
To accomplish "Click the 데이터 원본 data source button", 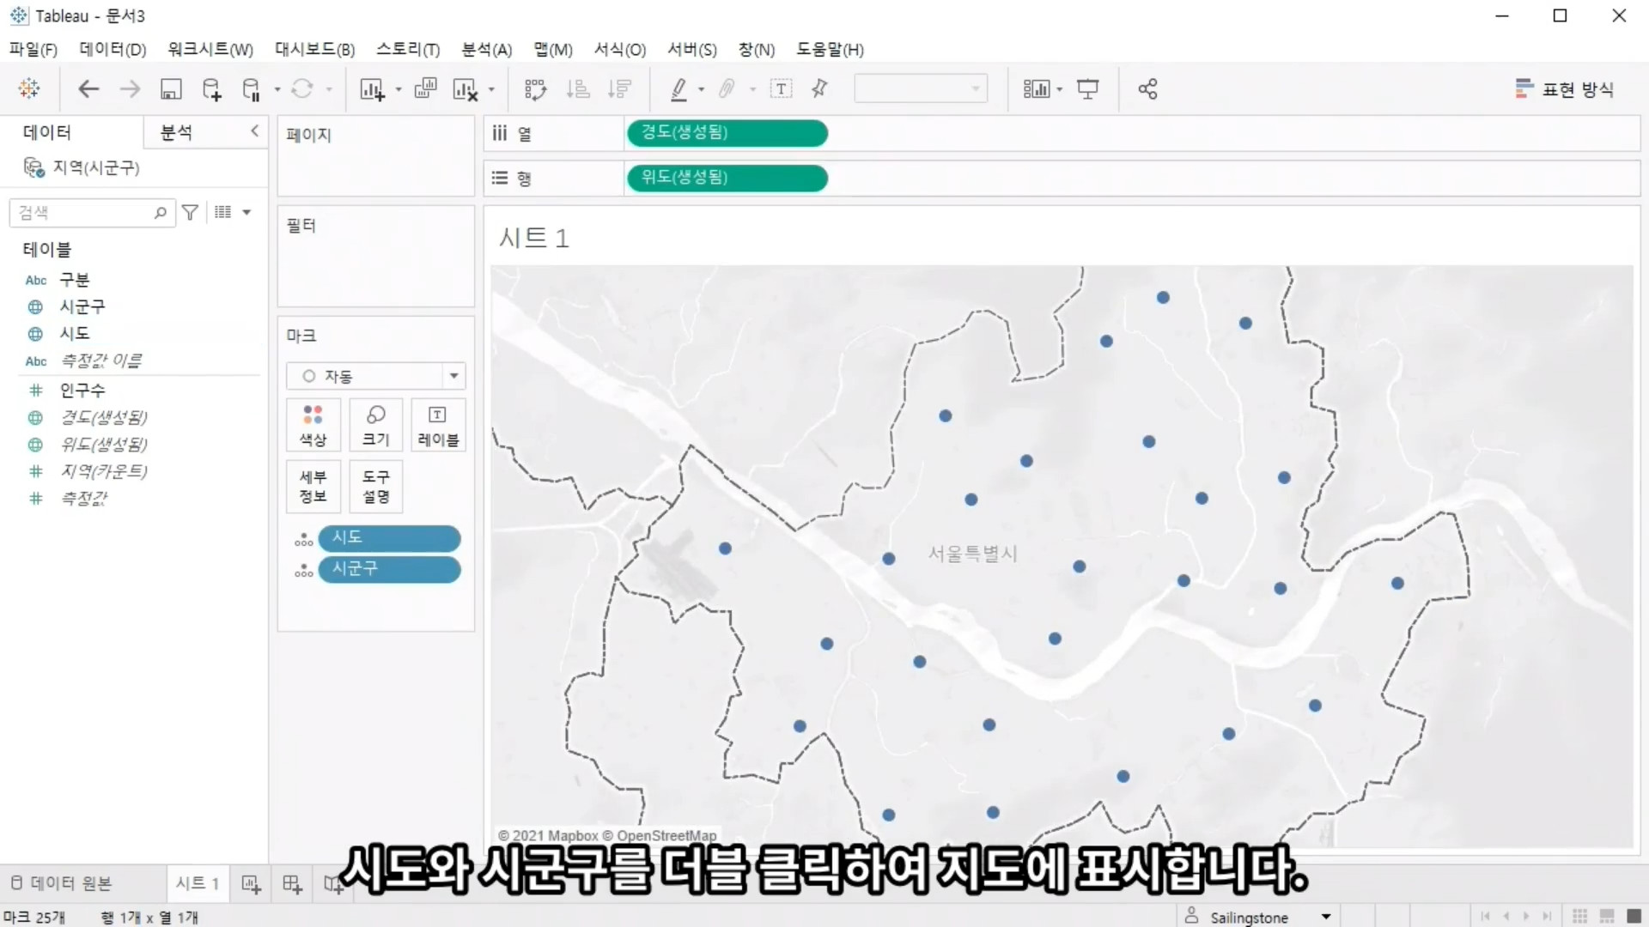I will [62, 883].
